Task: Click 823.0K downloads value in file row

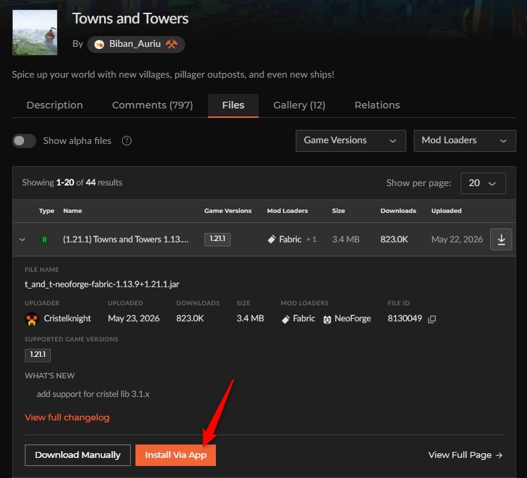Action: tap(394, 240)
